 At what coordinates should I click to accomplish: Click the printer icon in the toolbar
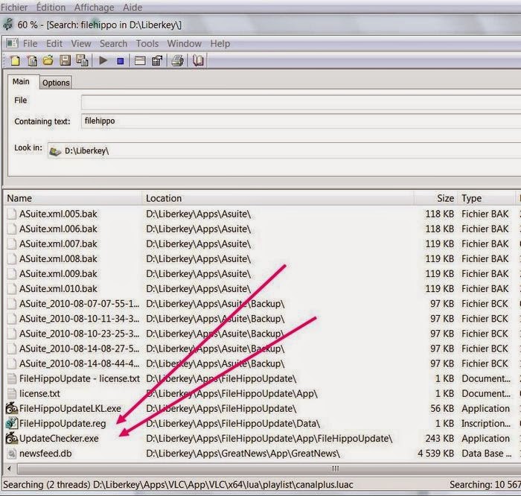click(177, 61)
